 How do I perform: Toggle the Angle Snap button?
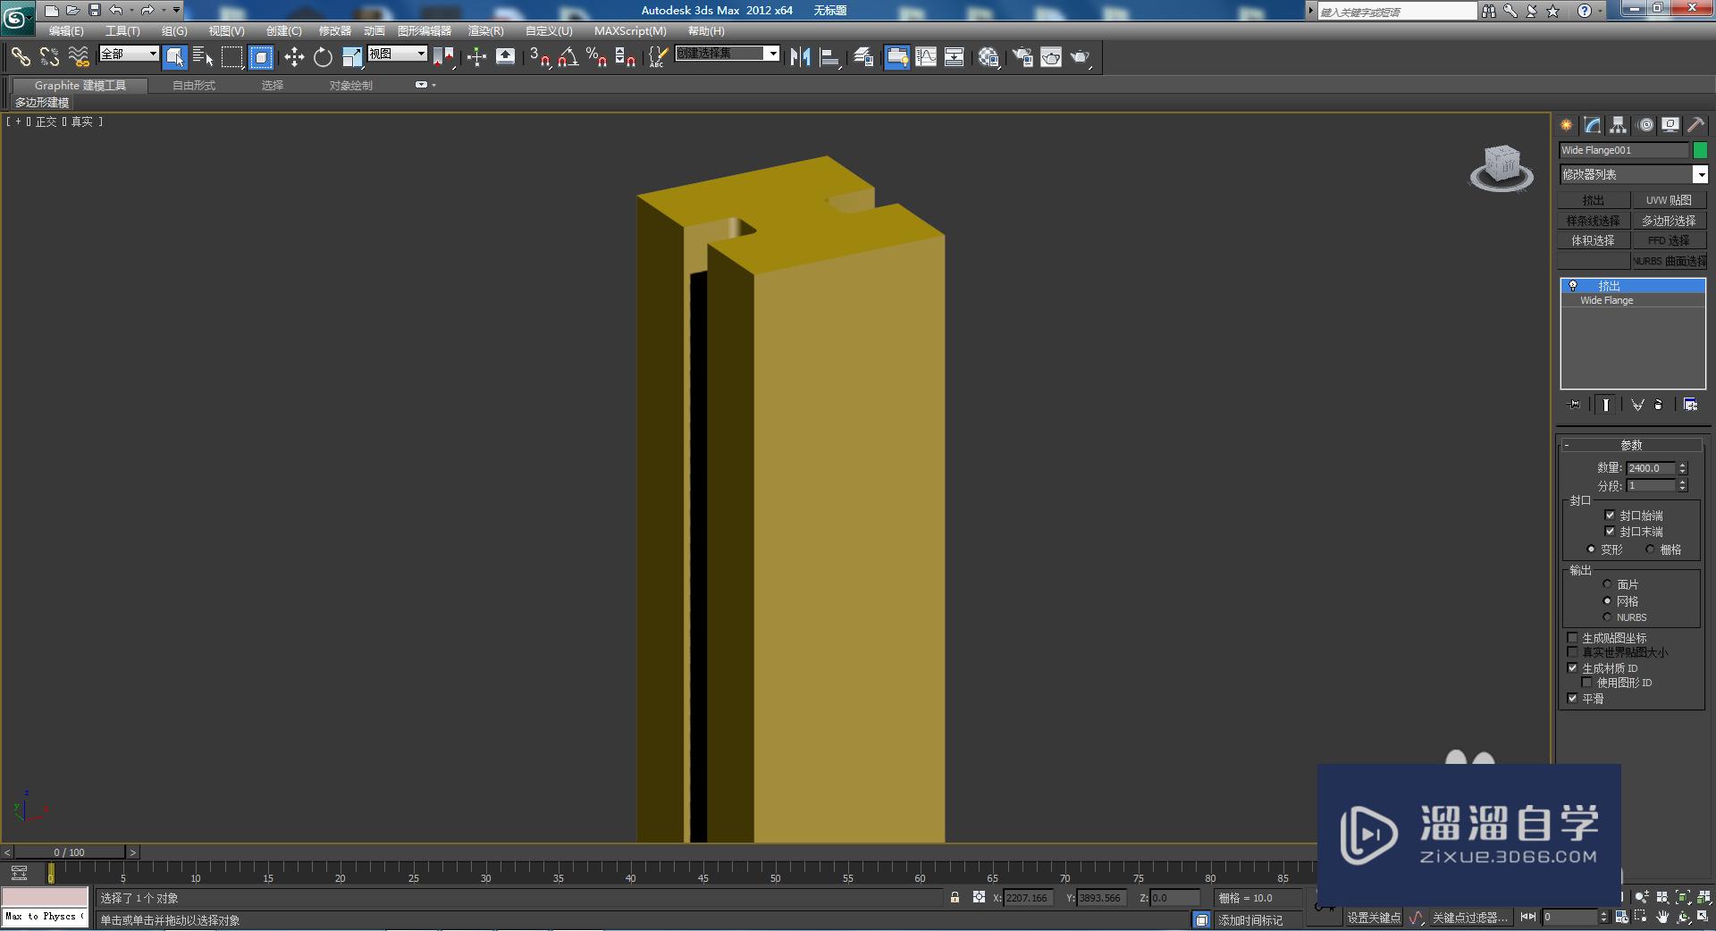tap(568, 57)
